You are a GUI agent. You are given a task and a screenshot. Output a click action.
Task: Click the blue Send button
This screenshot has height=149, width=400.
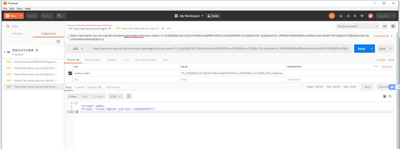pyautogui.click(x=361, y=48)
